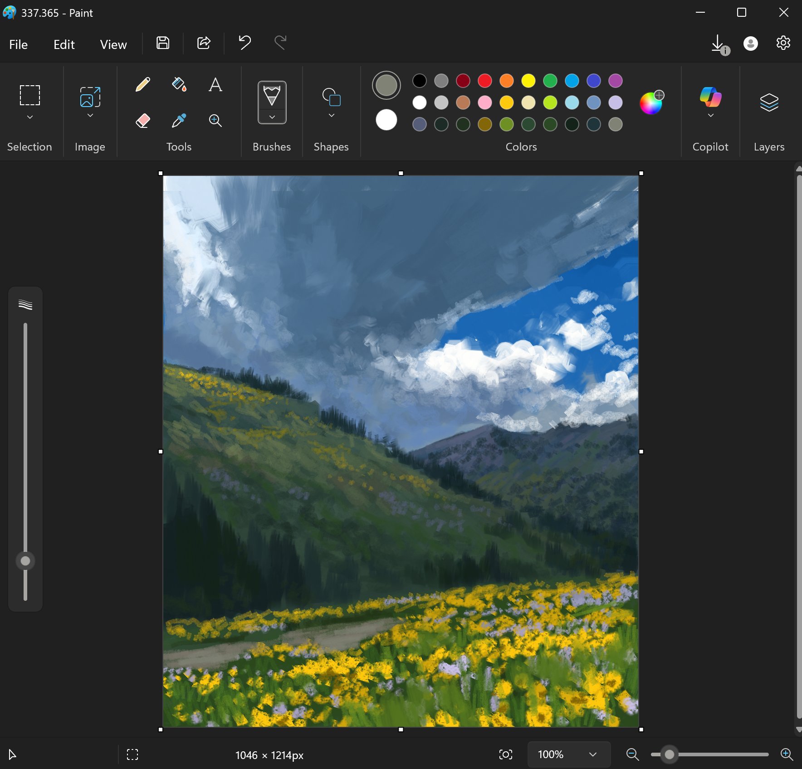
Task: Open the View menu
Action: [x=113, y=44]
